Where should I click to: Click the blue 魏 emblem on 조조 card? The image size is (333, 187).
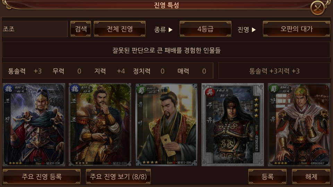[75, 89]
